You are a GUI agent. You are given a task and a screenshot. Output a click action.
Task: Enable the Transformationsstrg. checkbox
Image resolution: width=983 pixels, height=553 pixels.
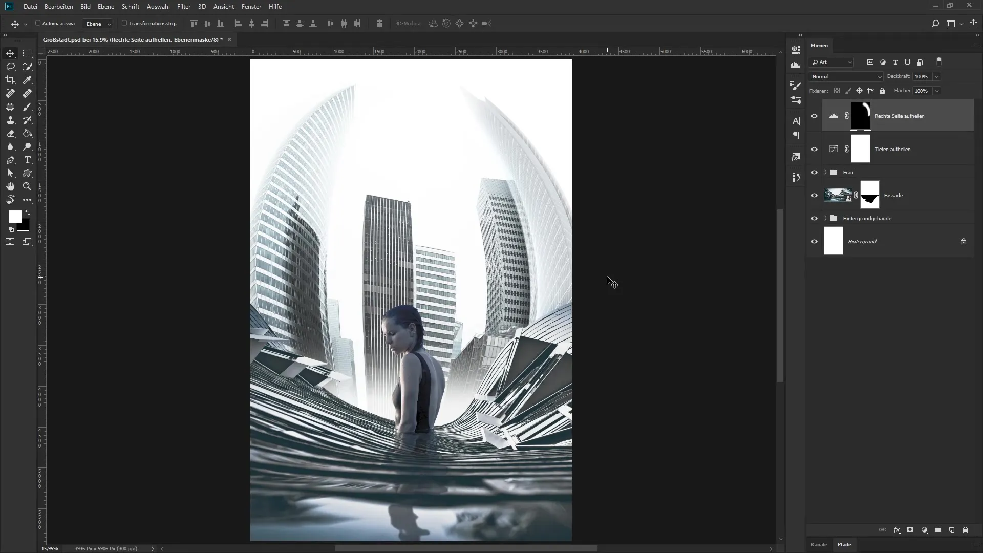coord(124,23)
